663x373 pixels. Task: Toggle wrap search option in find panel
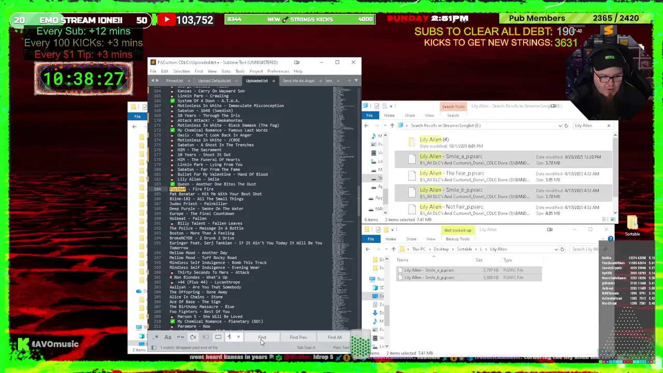(x=193, y=337)
